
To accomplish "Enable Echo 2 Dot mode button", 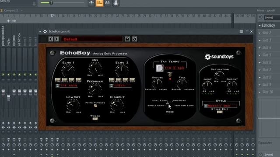I will coord(126,79).
